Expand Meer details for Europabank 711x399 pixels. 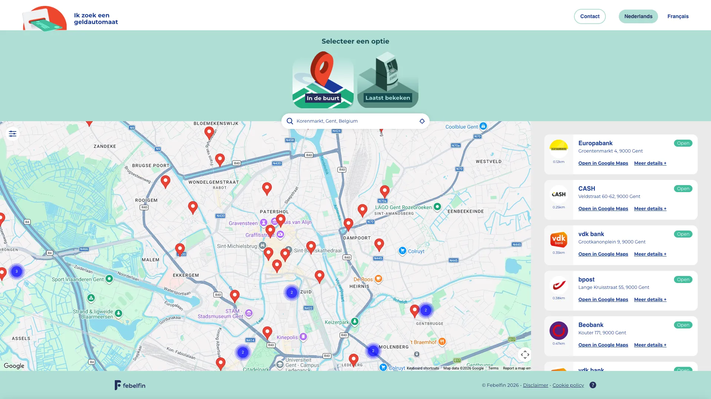(x=650, y=163)
